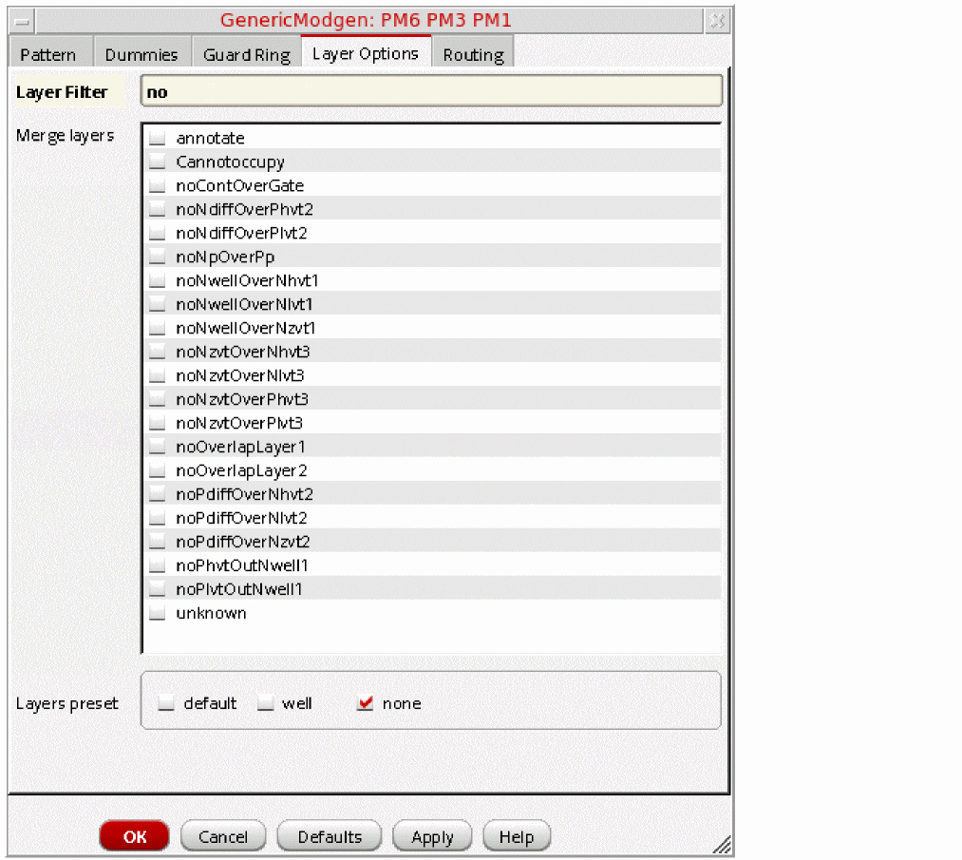962x860 pixels.
Task: Click the Apply button
Action: pyautogui.click(x=432, y=836)
